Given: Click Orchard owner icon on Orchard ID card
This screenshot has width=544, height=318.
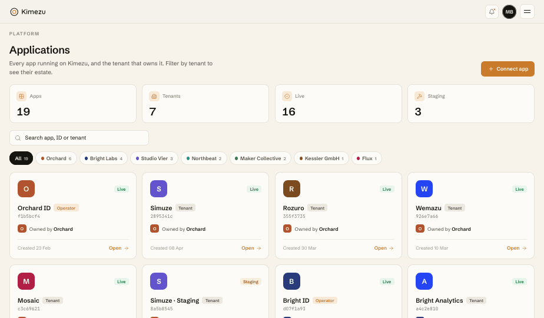Looking at the screenshot, I should [22, 228].
